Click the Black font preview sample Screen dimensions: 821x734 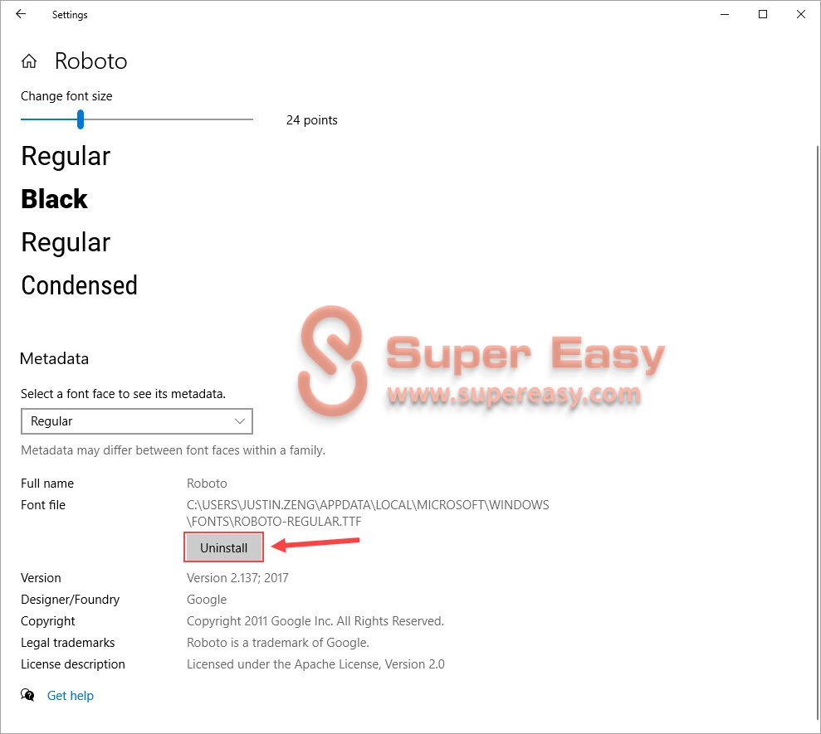[x=55, y=199]
